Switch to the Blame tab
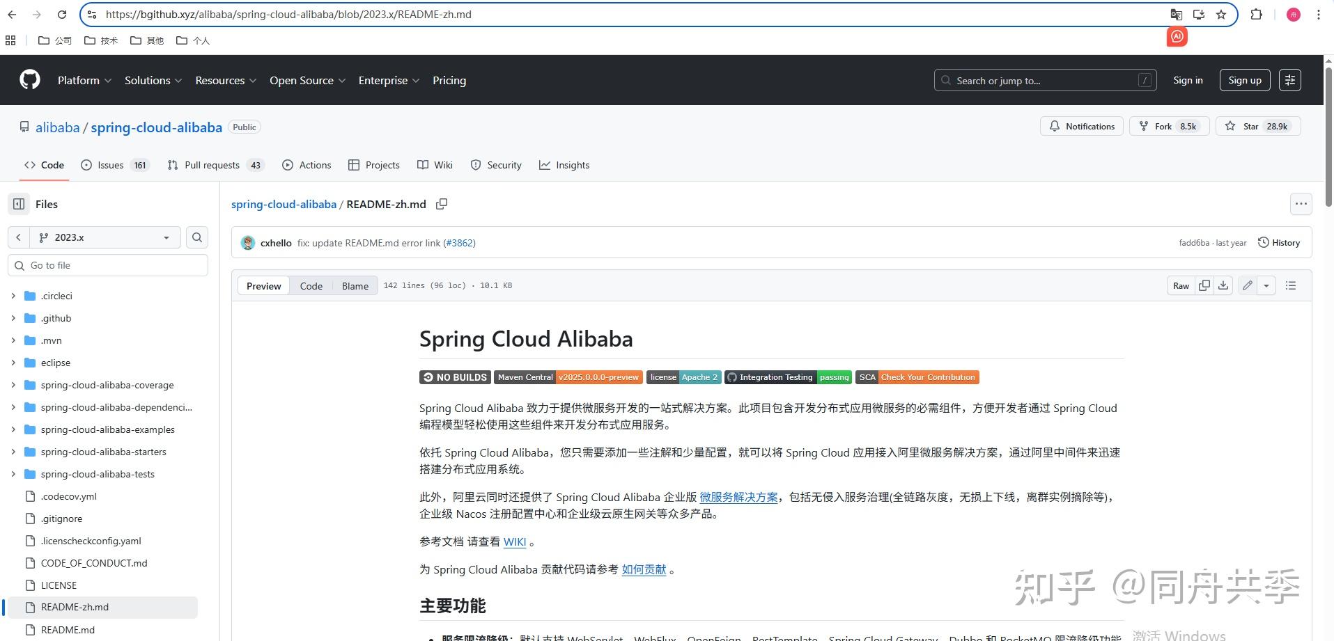 pyautogui.click(x=355, y=286)
